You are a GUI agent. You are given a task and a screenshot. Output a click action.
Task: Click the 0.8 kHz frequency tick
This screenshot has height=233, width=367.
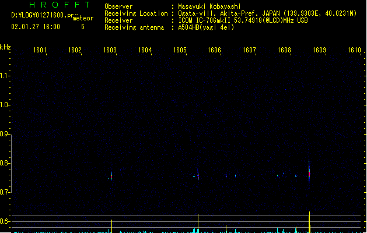pyautogui.click(x=5, y=163)
